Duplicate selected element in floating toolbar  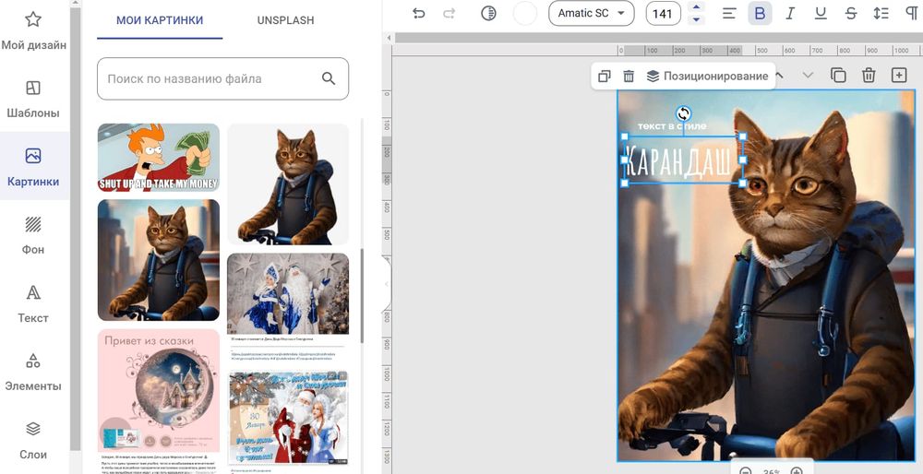click(604, 77)
